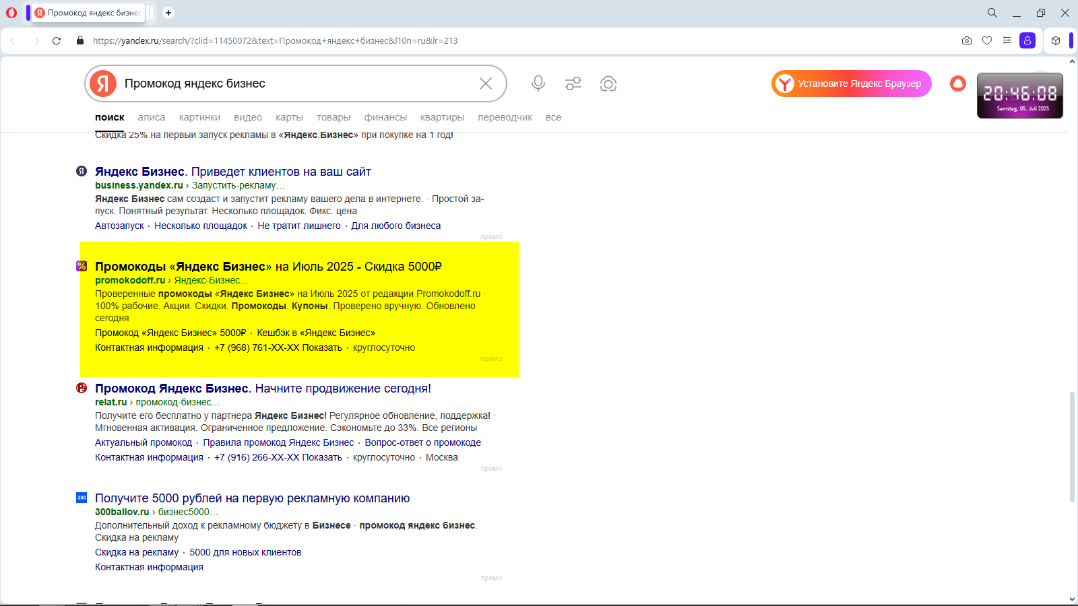
Task: Search by image camera icon
Action: pyautogui.click(x=608, y=83)
